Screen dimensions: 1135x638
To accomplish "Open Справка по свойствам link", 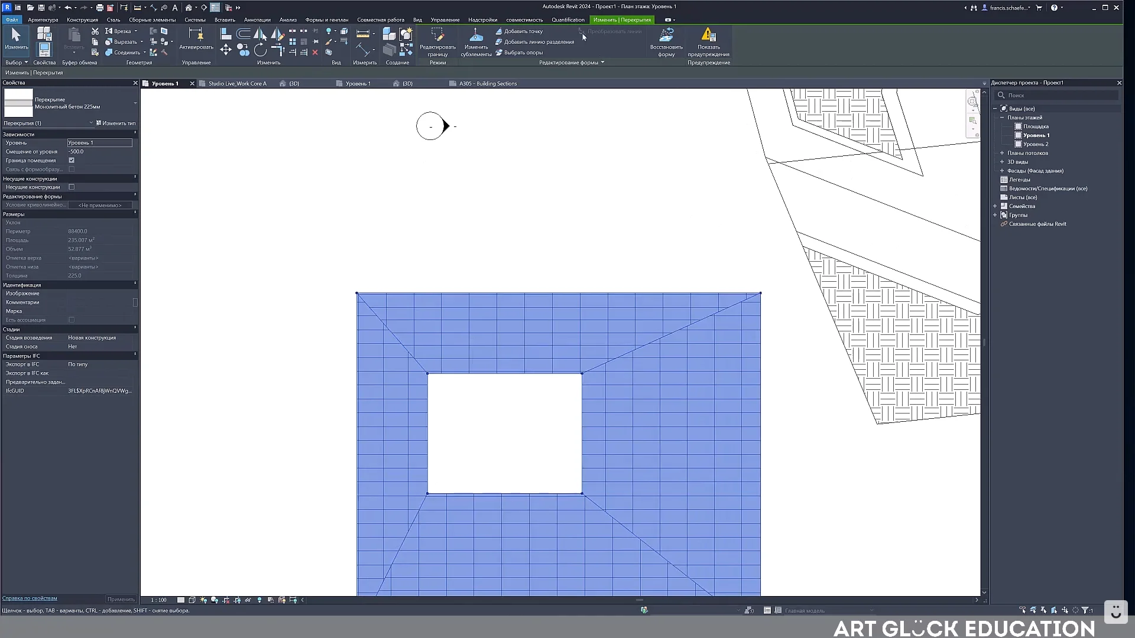I will [30, 598].
